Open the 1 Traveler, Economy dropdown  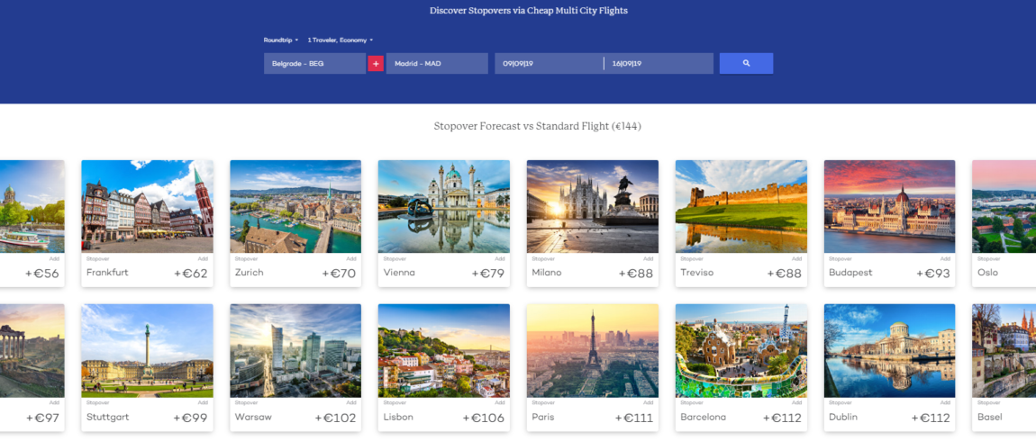pos(341,40)
